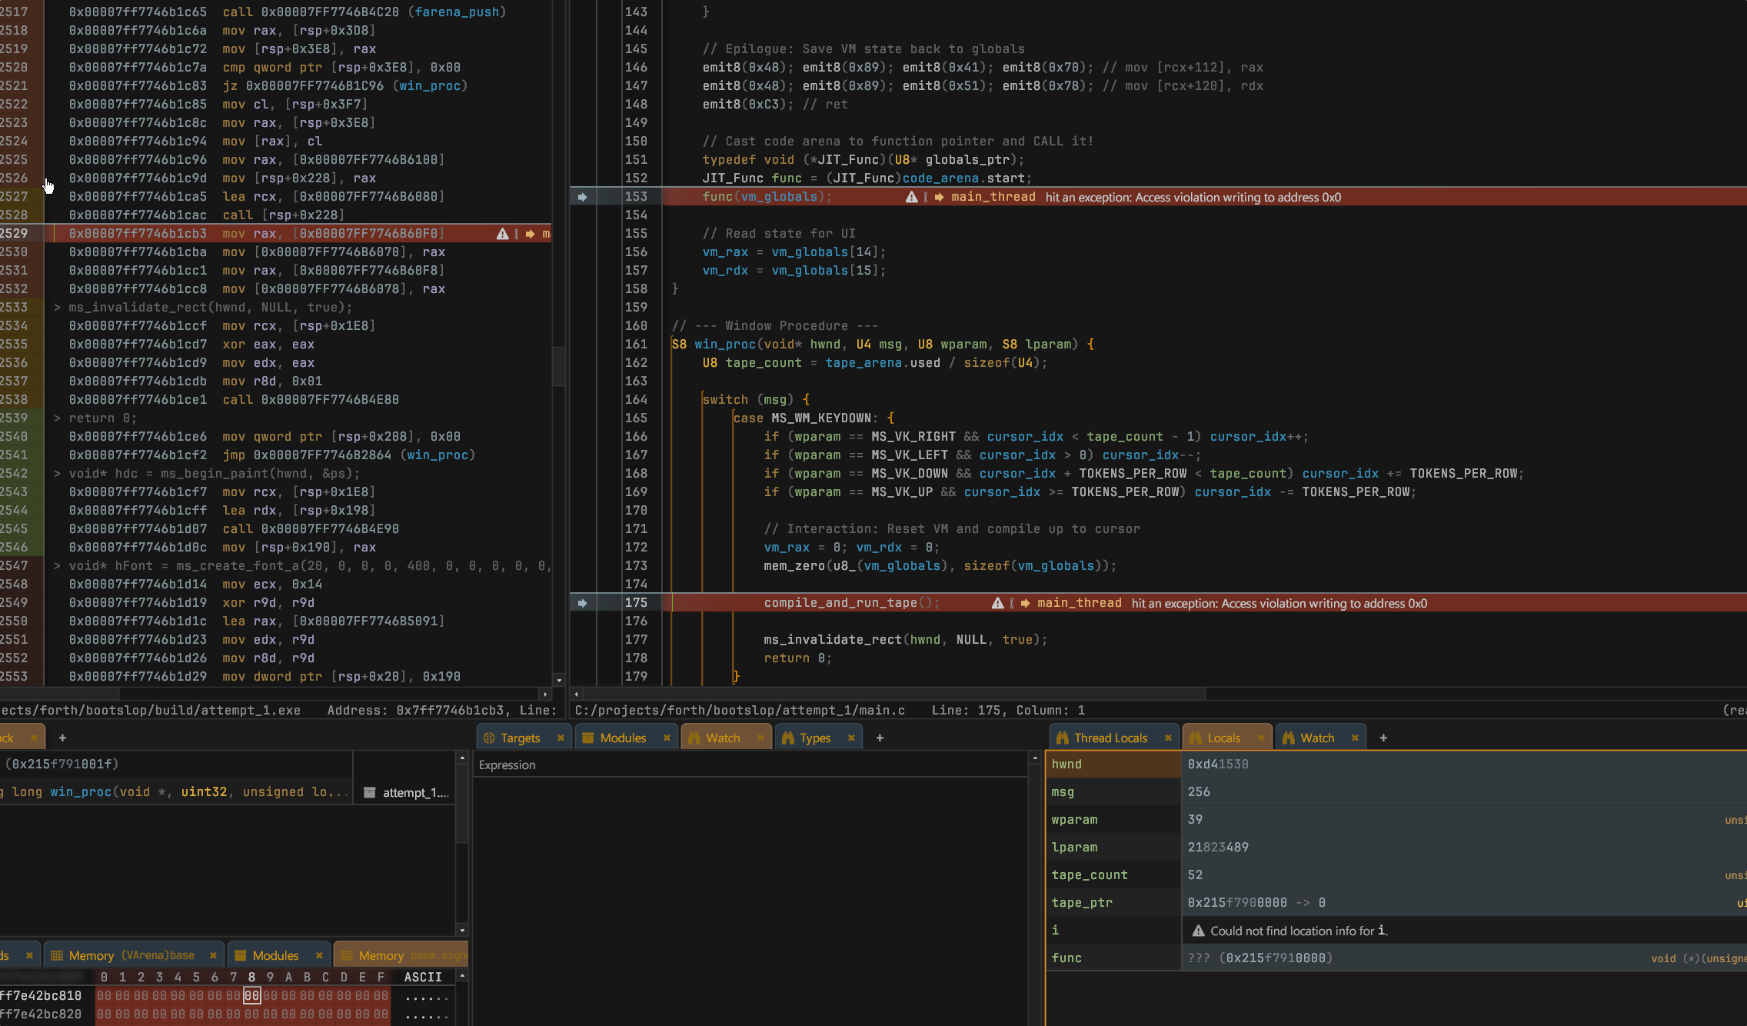Add new tab after right Watch tab

[1383, 738]
